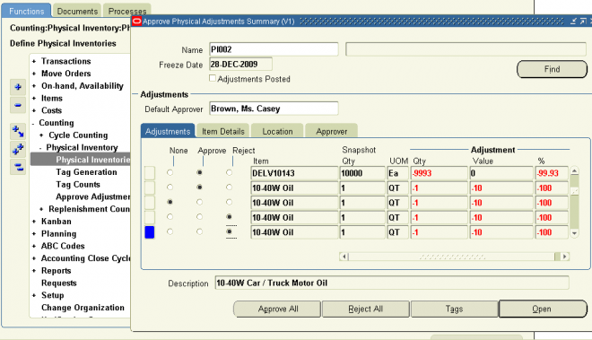
Task: Click the Open button
Action: (543, 309)
